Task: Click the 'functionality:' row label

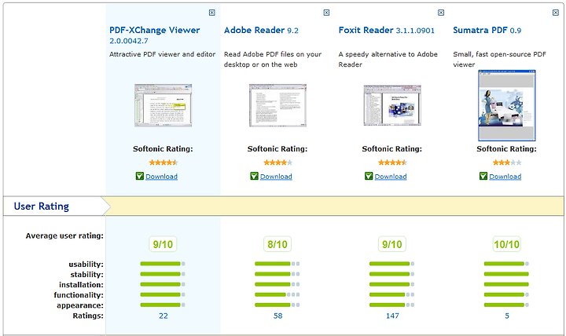Action: coord(79,295)
